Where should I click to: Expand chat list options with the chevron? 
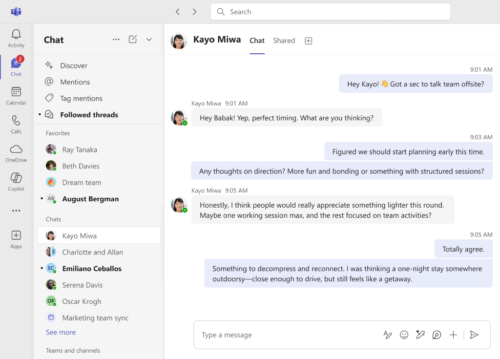click(x=149, y=39)
